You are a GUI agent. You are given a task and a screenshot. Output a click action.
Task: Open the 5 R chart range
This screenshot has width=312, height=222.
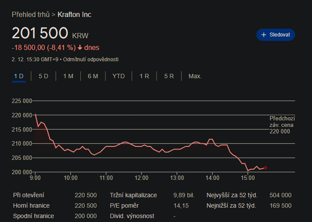tap(169, 76)
